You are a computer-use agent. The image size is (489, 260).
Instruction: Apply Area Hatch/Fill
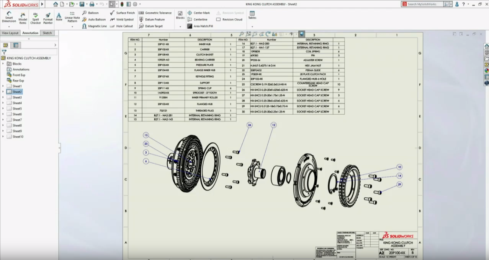[200, 26]
